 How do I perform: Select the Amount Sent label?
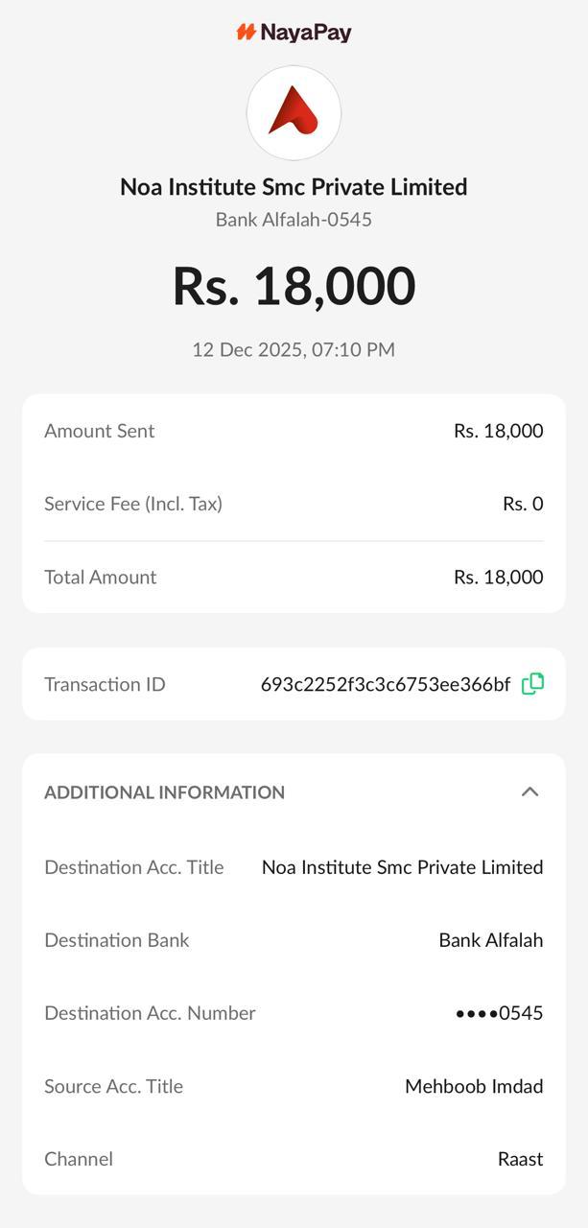(x=99, y=431)
